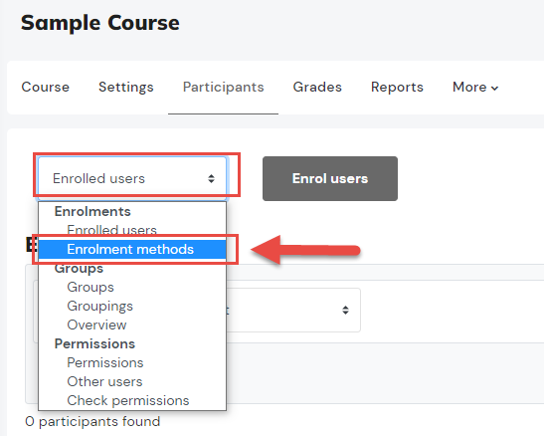Viewport: 544px width, 436px height.
Task: Select the Permissions list entry
Action: pos(105,362)
